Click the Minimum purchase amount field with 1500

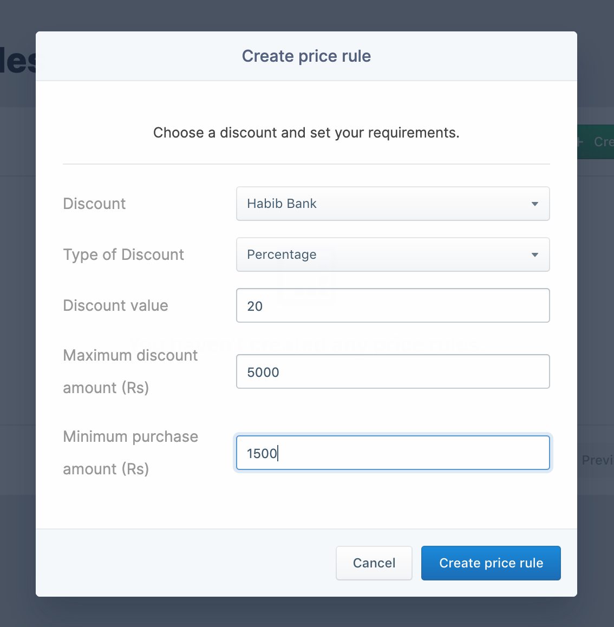click(x=393, y=453)
